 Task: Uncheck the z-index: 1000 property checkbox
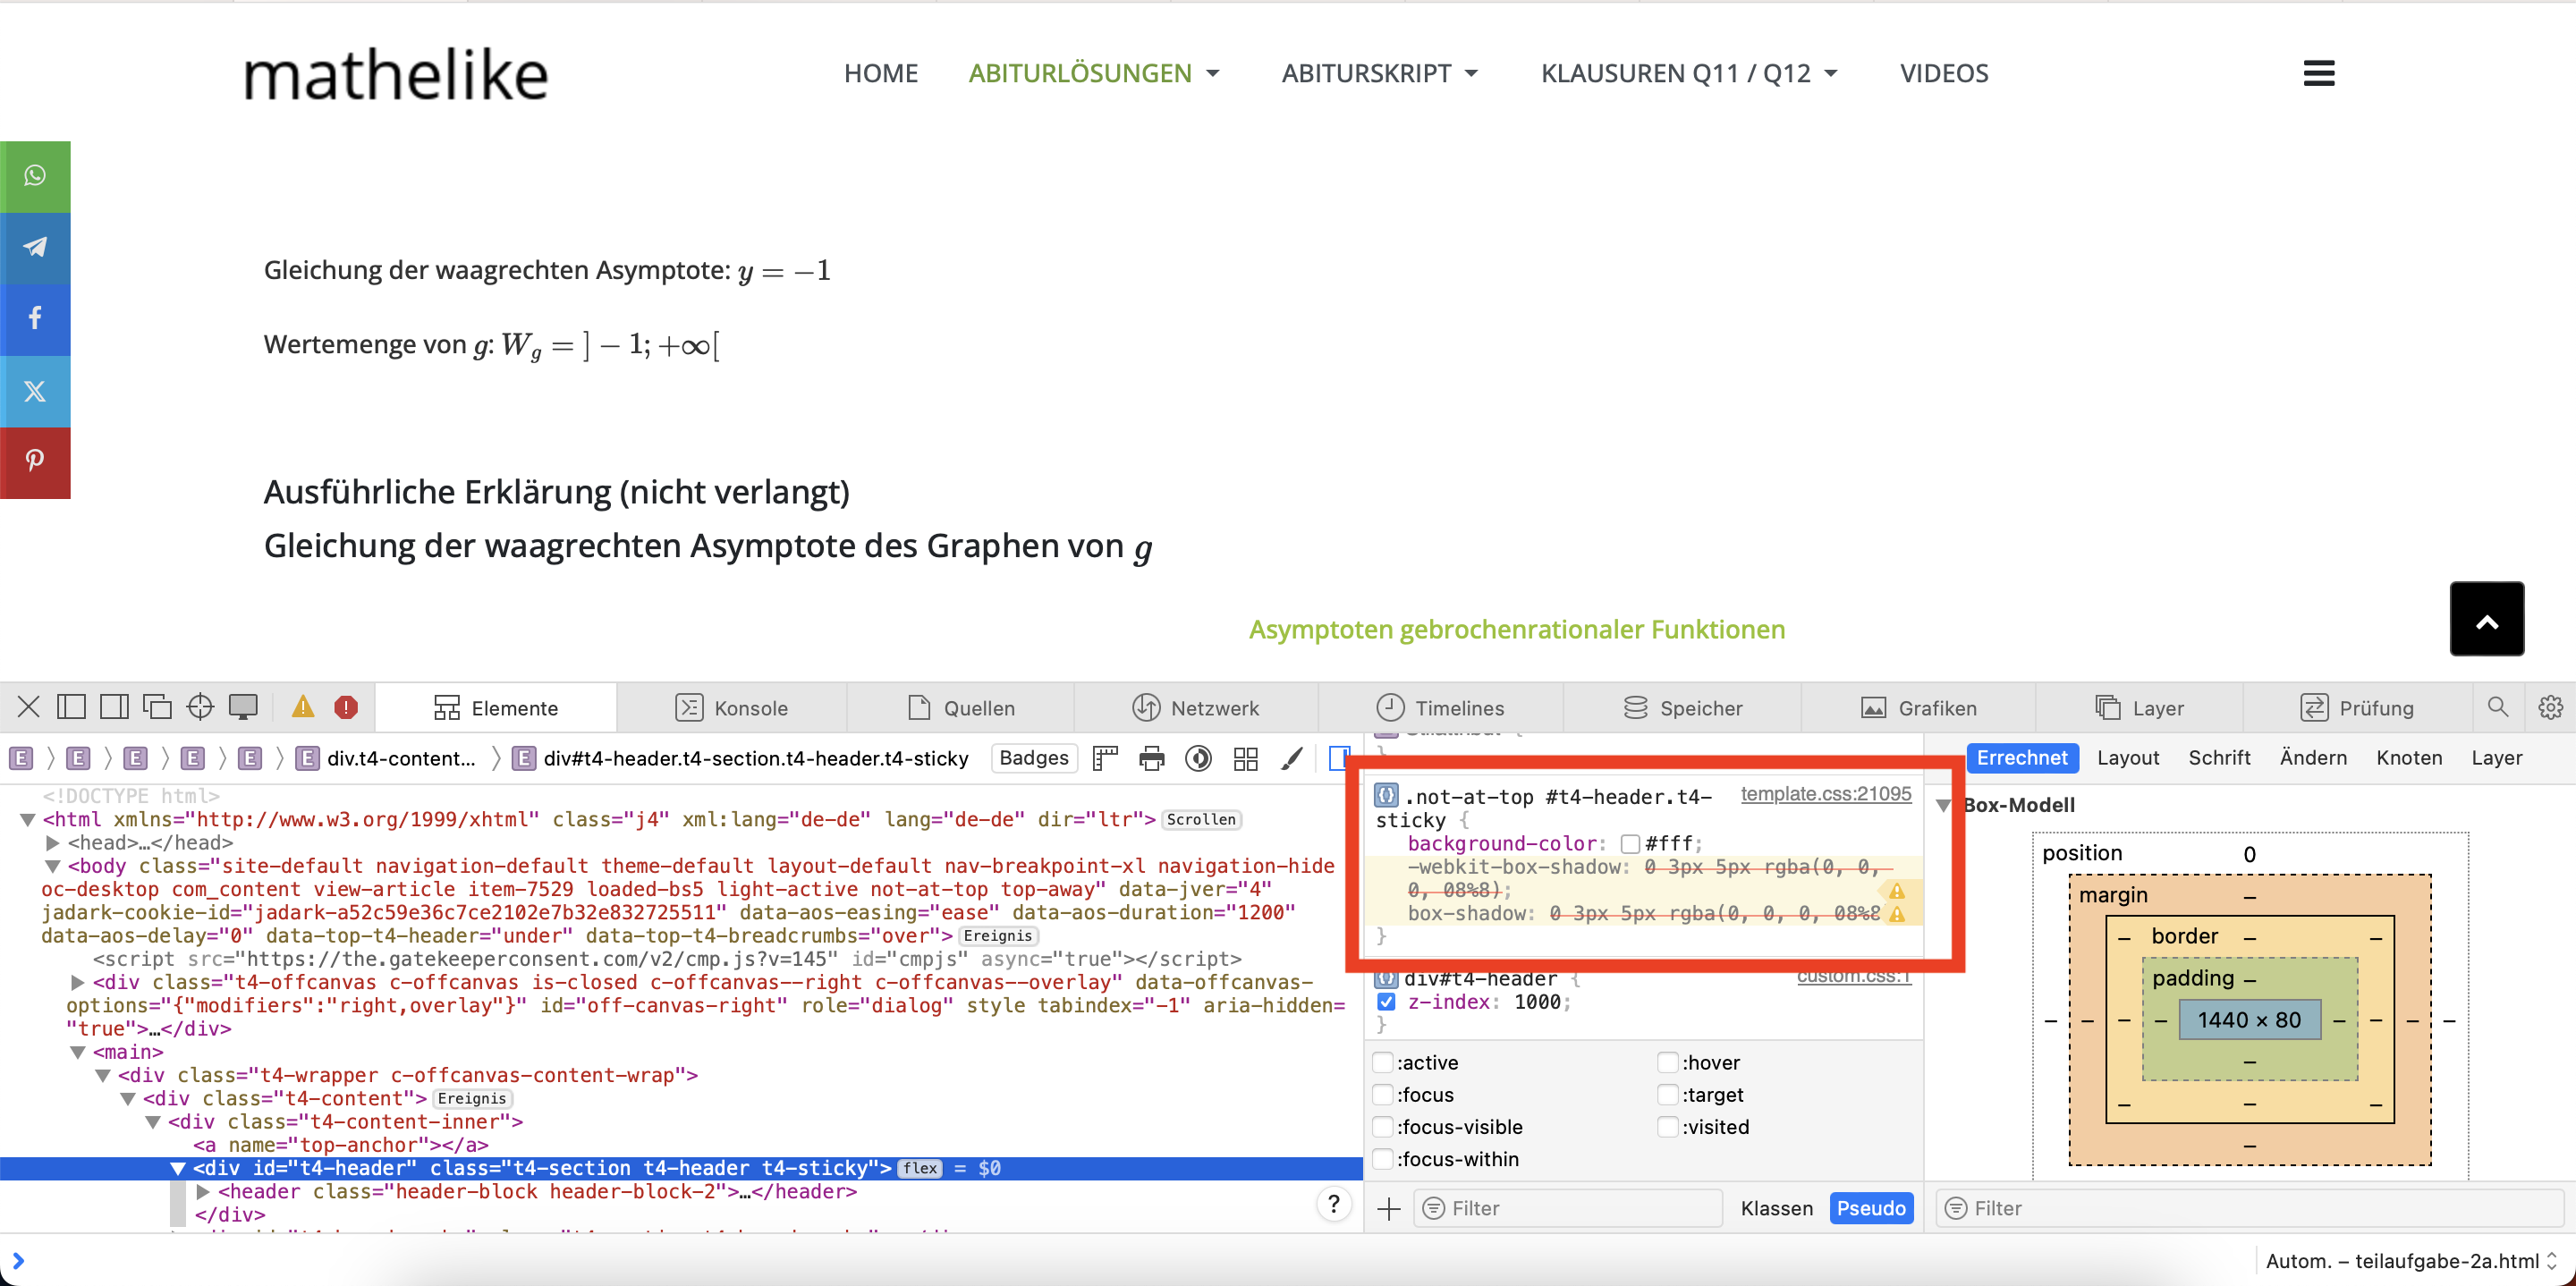tap(1386, 1002)
